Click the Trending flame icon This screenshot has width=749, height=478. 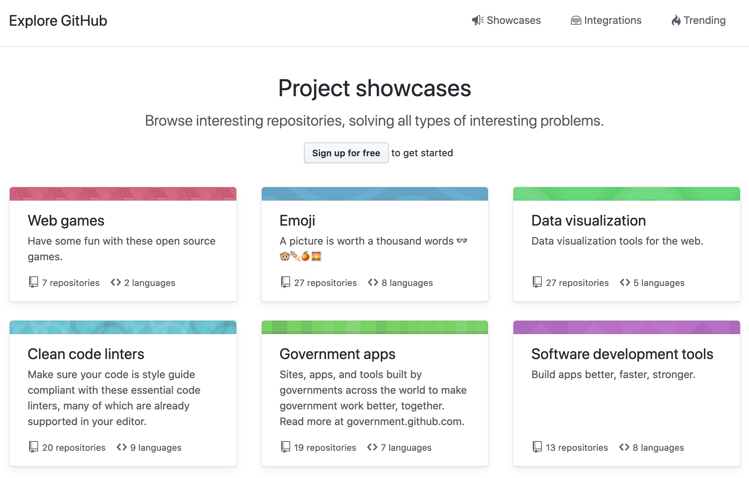(x=676, y=21)
